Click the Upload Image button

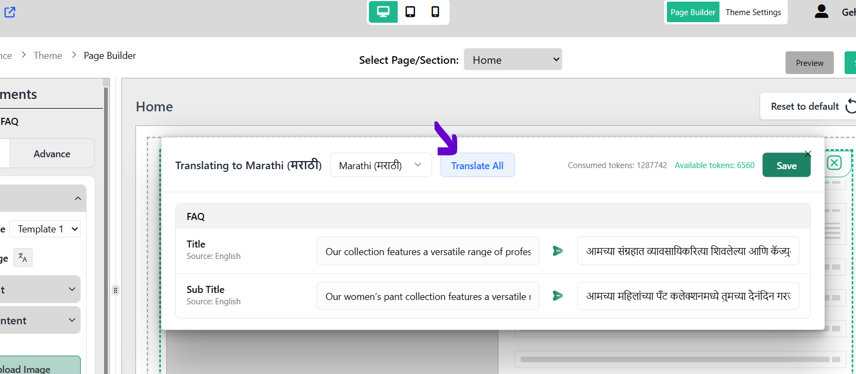[40, 365]
